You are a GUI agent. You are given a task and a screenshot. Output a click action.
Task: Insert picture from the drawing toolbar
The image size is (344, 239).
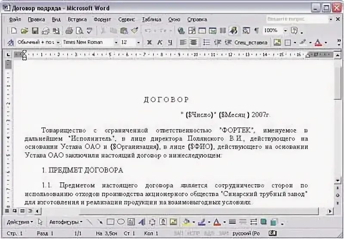coord(173,222)
